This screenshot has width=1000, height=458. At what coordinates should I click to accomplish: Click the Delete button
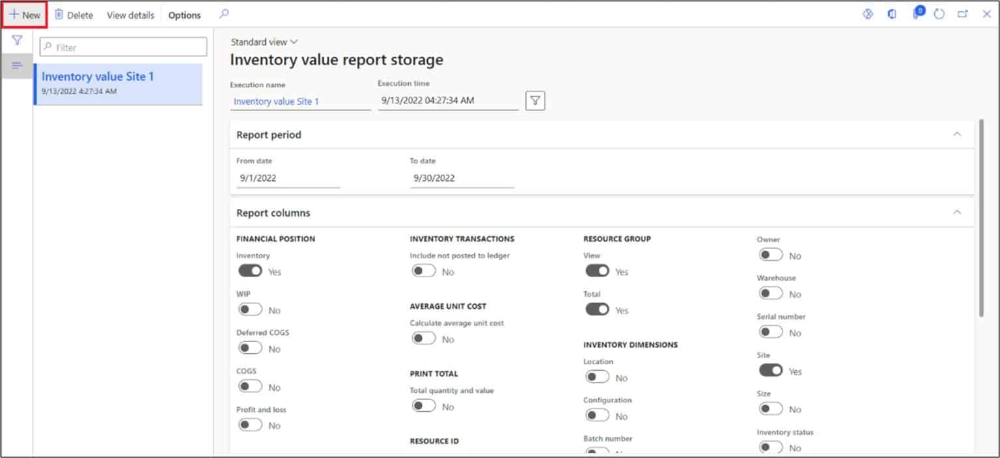point(74,14)
